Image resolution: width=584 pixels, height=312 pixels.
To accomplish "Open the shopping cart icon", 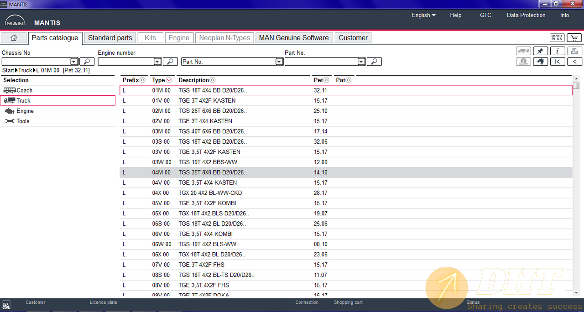I will click(574, 38).
